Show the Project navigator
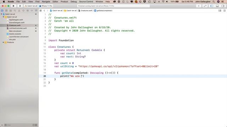The height and width of the screenshot is (127, 227). coord(2,11)
